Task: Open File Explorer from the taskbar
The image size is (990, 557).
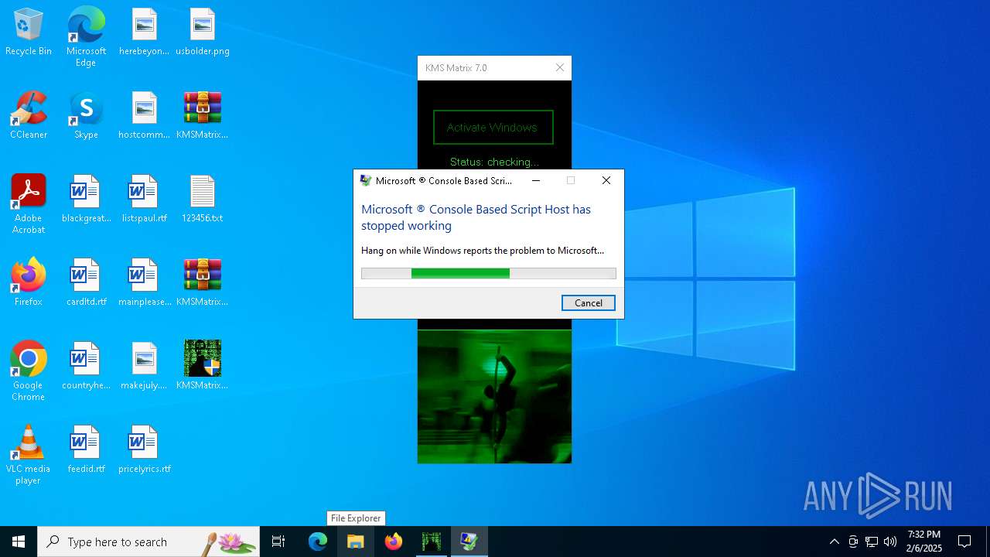Action: [356, 542]
